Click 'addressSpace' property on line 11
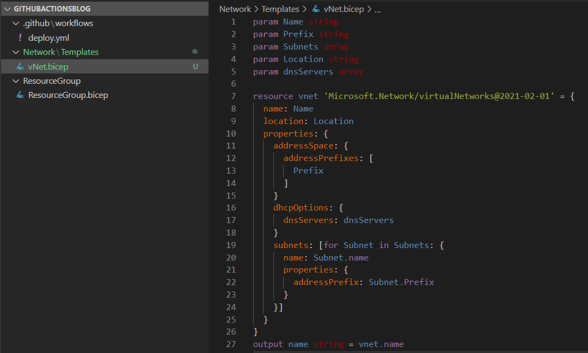 (303, 146)
